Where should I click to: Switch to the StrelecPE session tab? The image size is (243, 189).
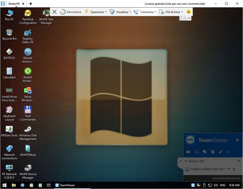14,4
